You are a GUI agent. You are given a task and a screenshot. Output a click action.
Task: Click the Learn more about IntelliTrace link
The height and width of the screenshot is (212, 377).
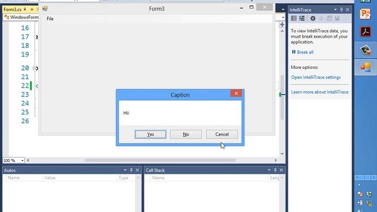[320, 92]
